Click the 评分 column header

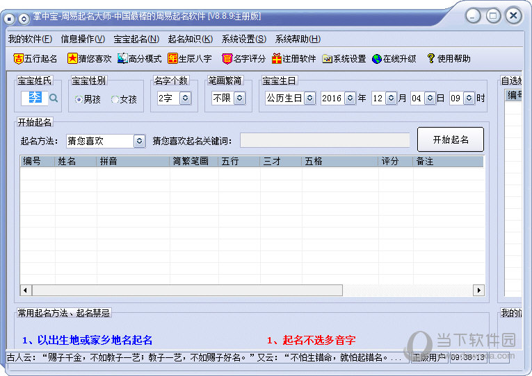pos(396,162)
